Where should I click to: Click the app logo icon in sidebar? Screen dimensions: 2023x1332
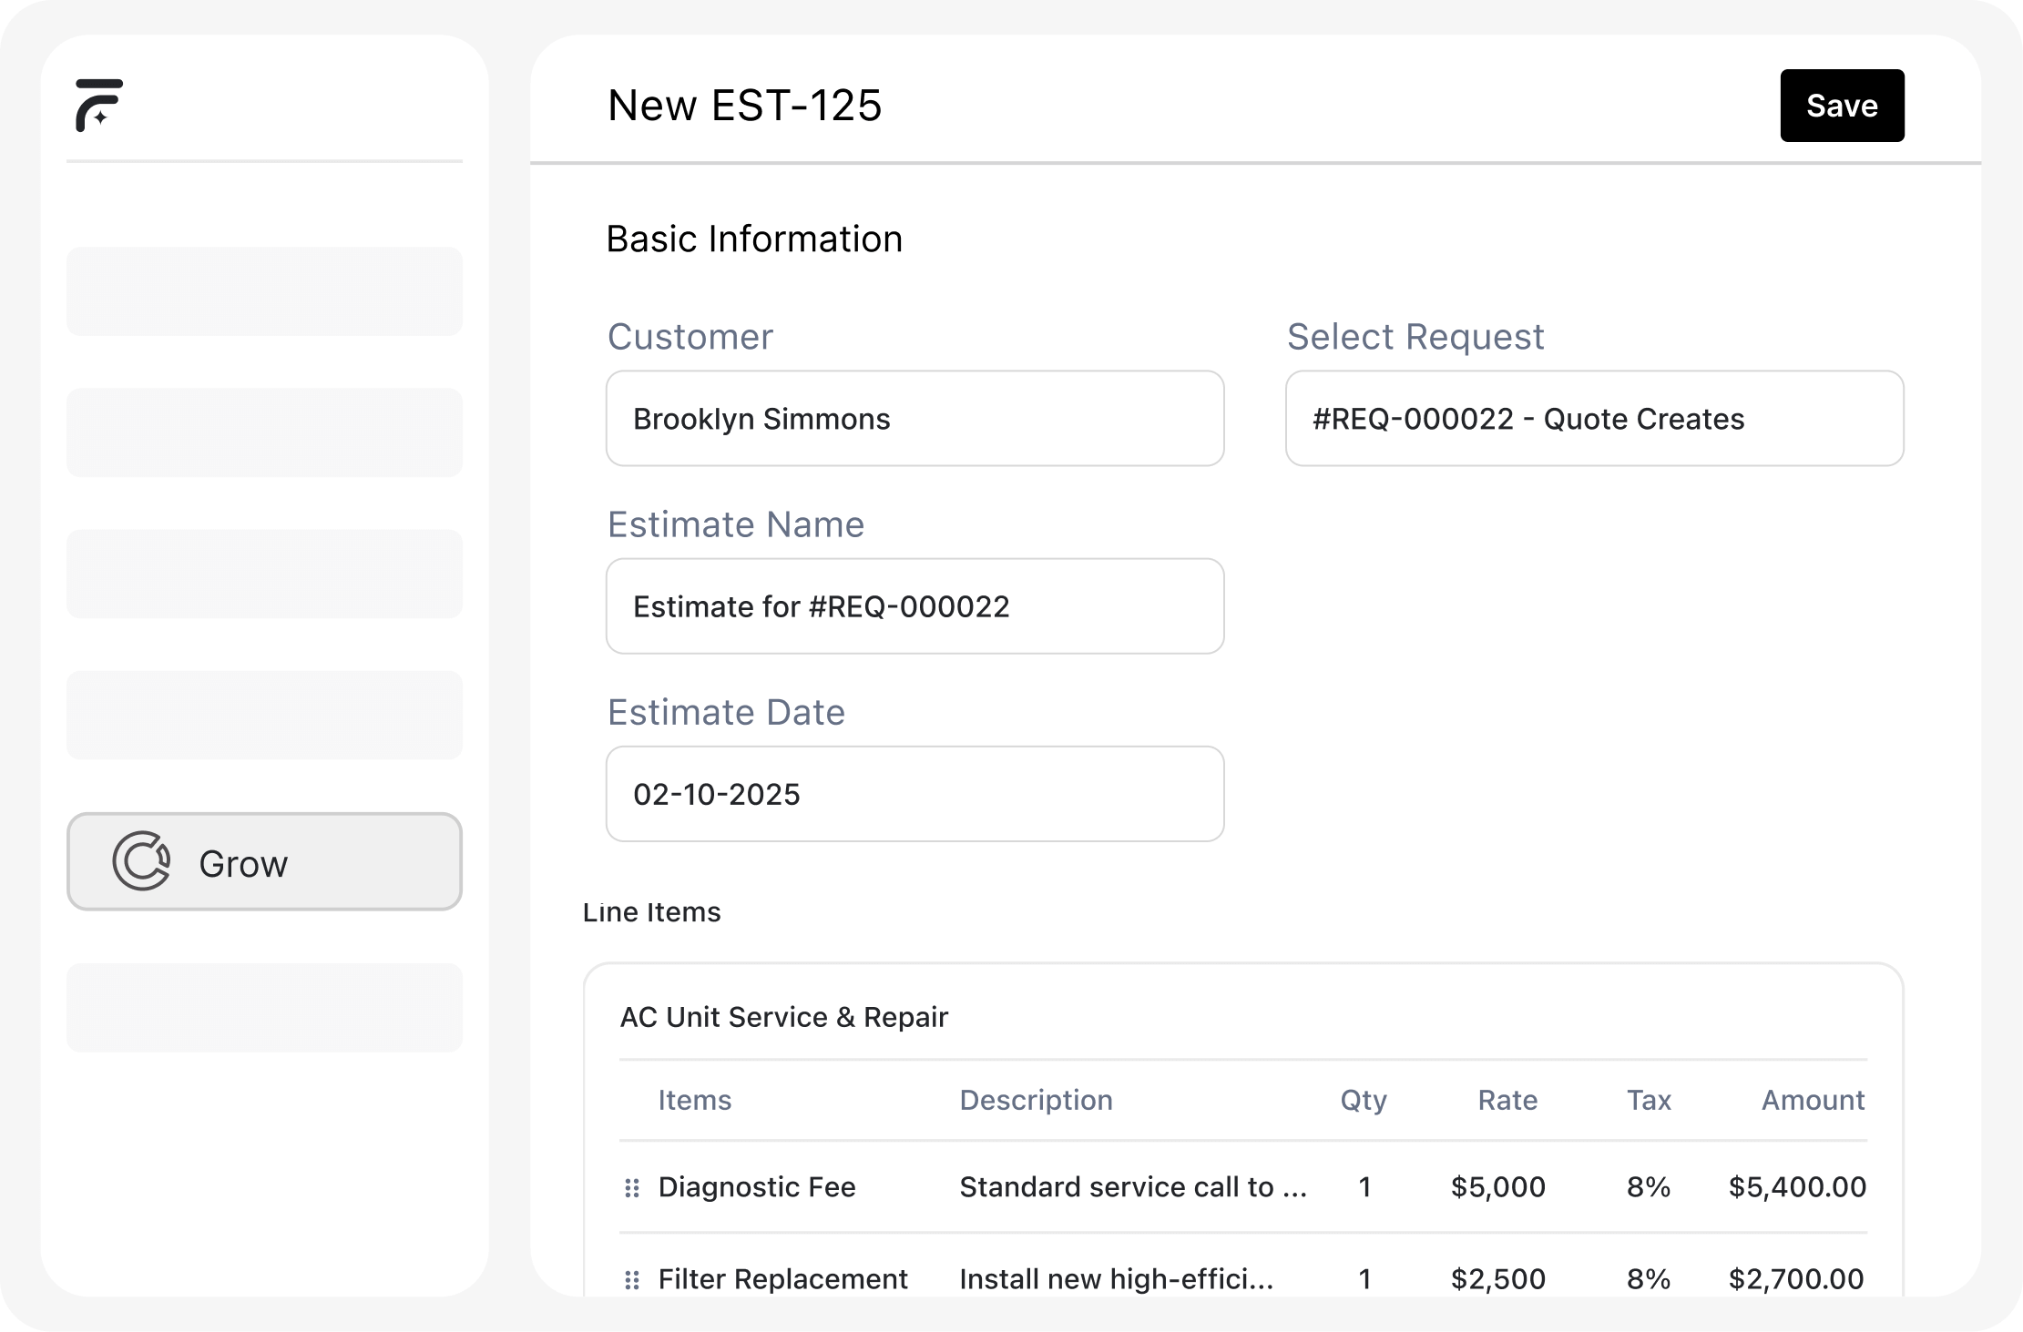click(98, 105)
